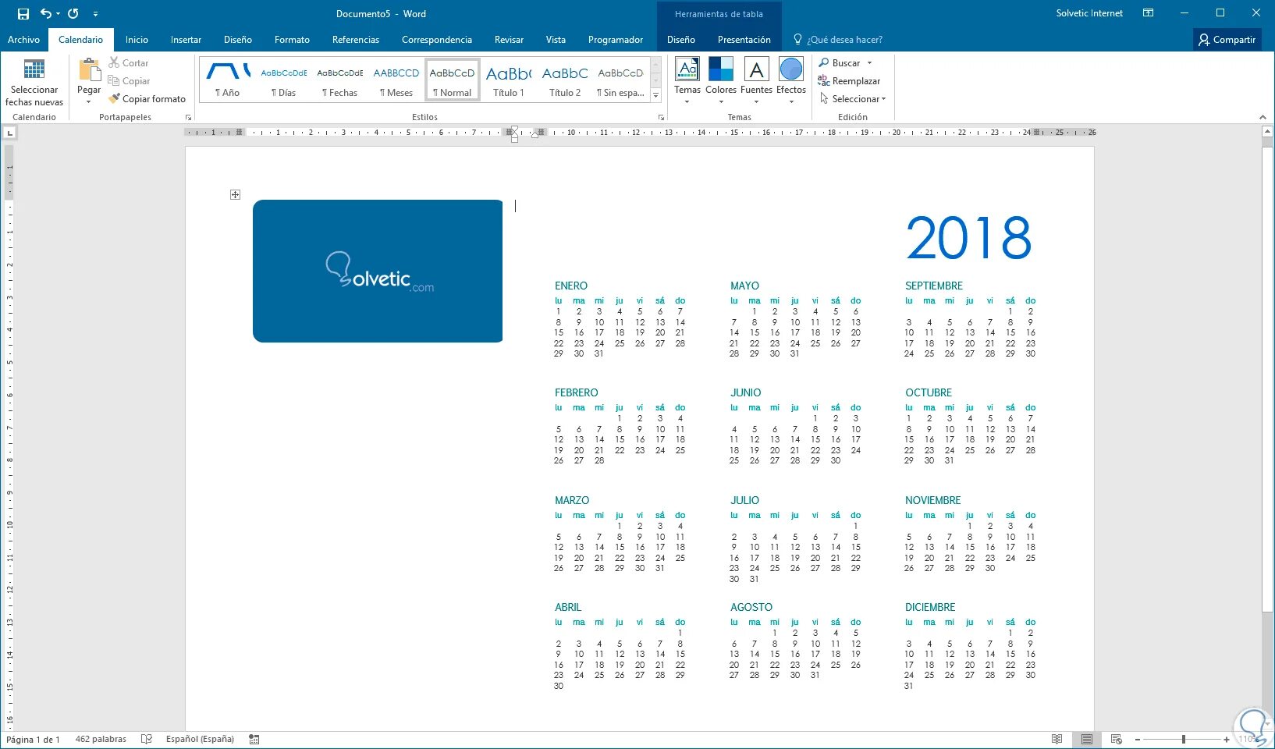Screen dimensions: 1275x749
Task: Expand the Pegar dropdown arrow
Action: [89, 102]
